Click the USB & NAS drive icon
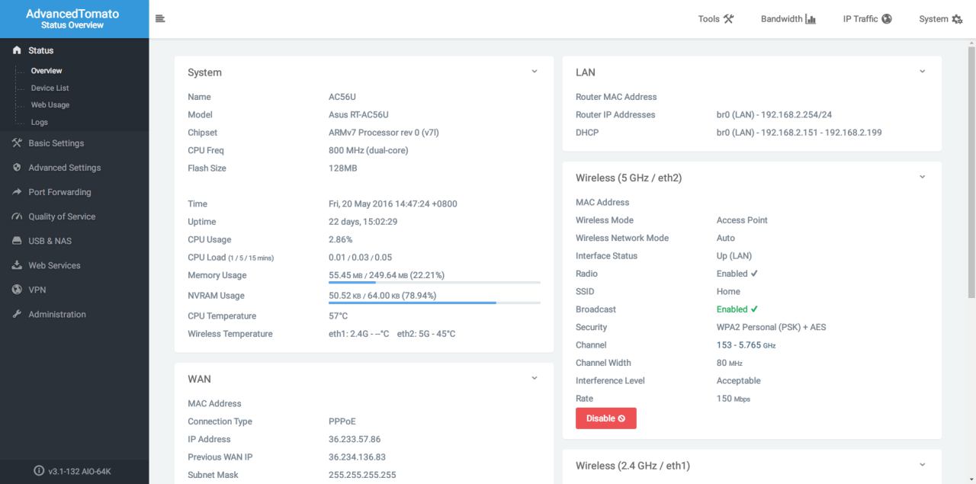Viewport: 976px width, 484px height. pos(17,241)
